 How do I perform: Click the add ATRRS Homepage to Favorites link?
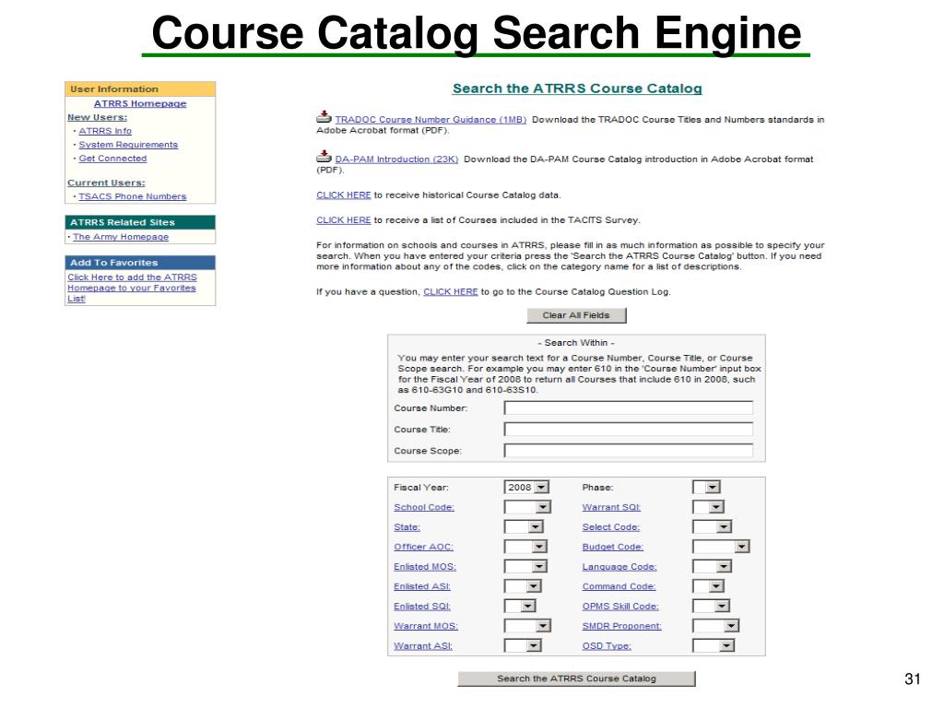(x=132, y=288)
